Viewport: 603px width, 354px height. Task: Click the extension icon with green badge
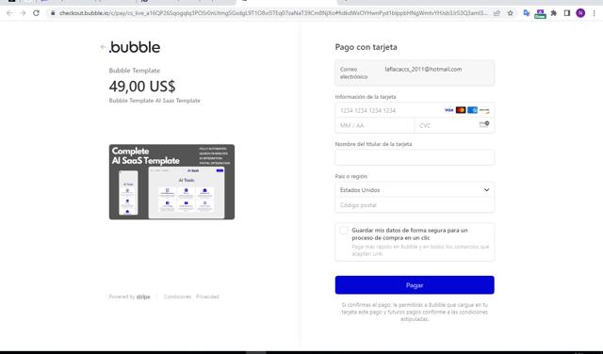tap(540, 14)
